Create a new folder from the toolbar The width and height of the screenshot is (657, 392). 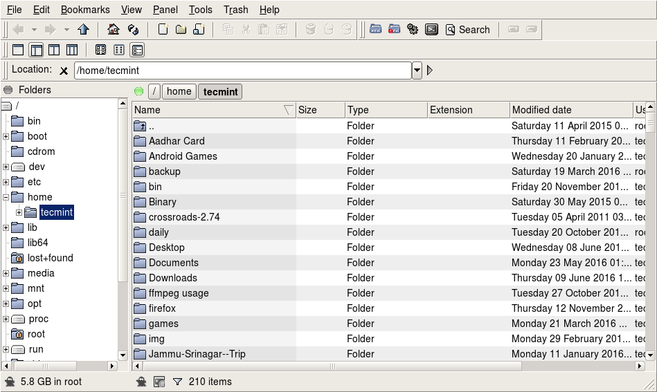[181, 30]
